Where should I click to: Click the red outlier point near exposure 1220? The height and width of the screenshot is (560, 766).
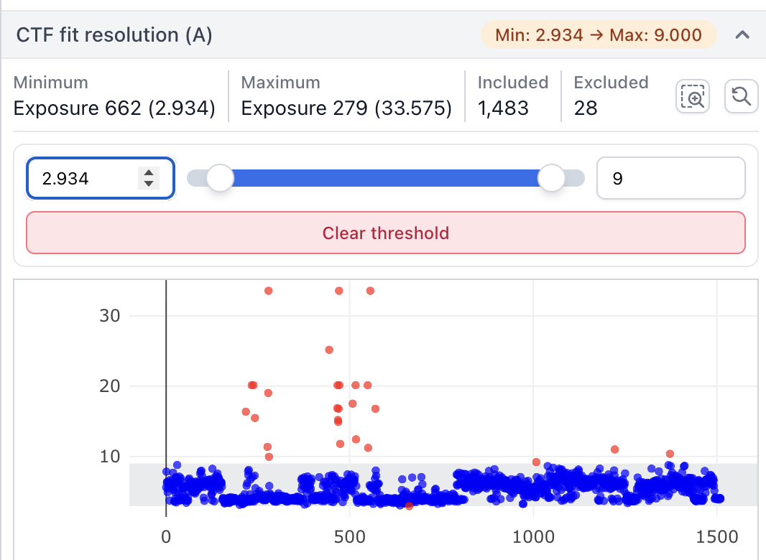click(x=614, y=449)
